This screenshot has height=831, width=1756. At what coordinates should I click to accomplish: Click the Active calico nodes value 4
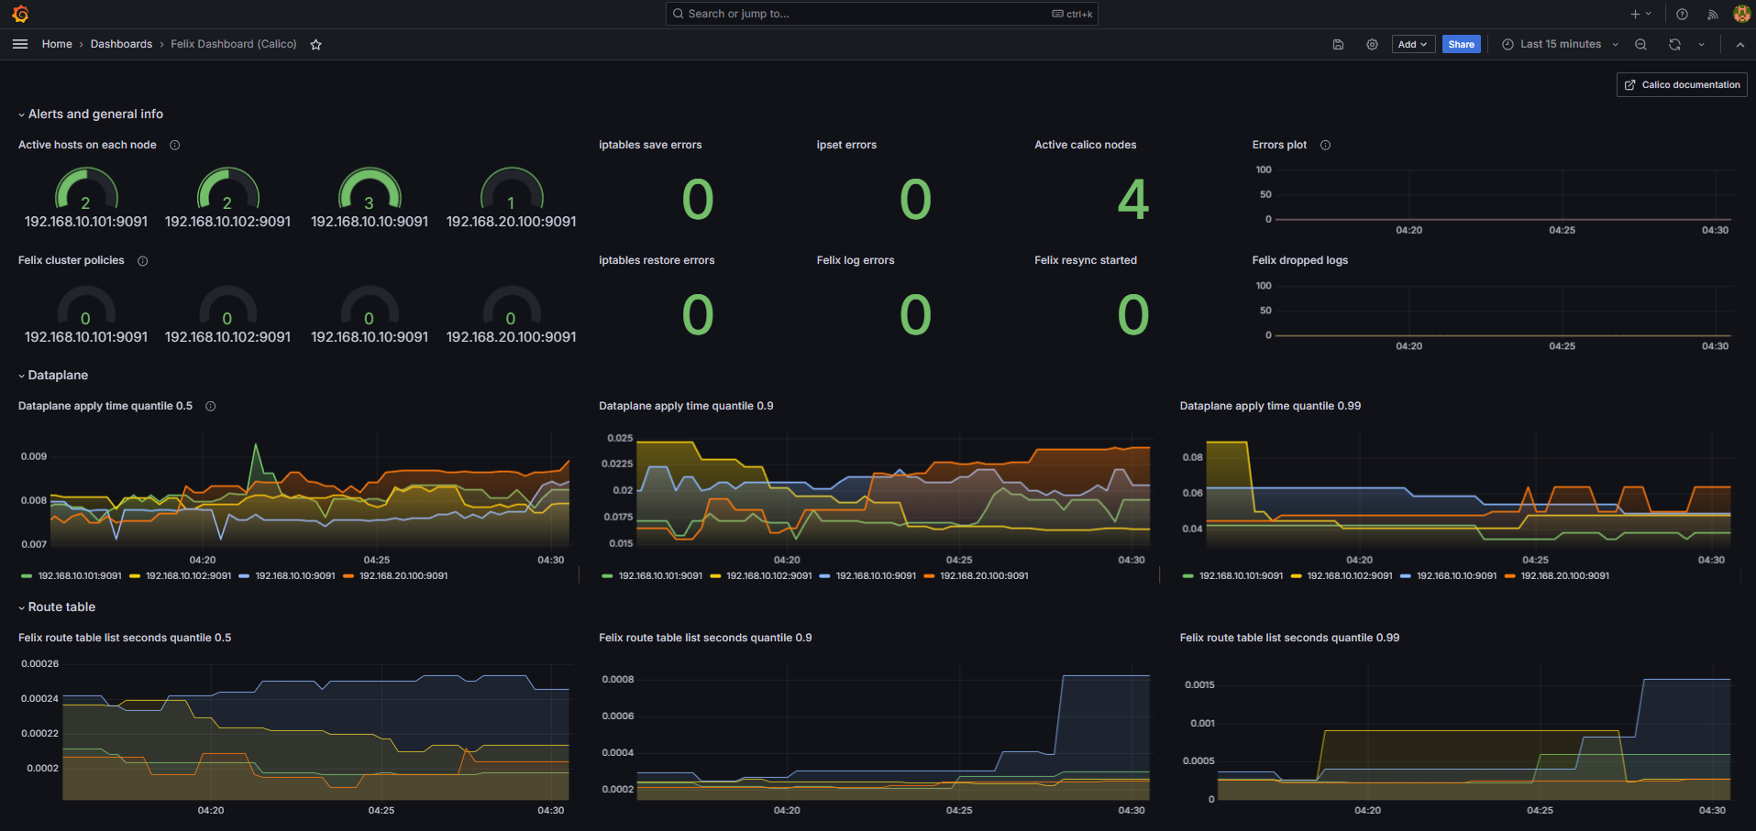tap(1133, 200)
